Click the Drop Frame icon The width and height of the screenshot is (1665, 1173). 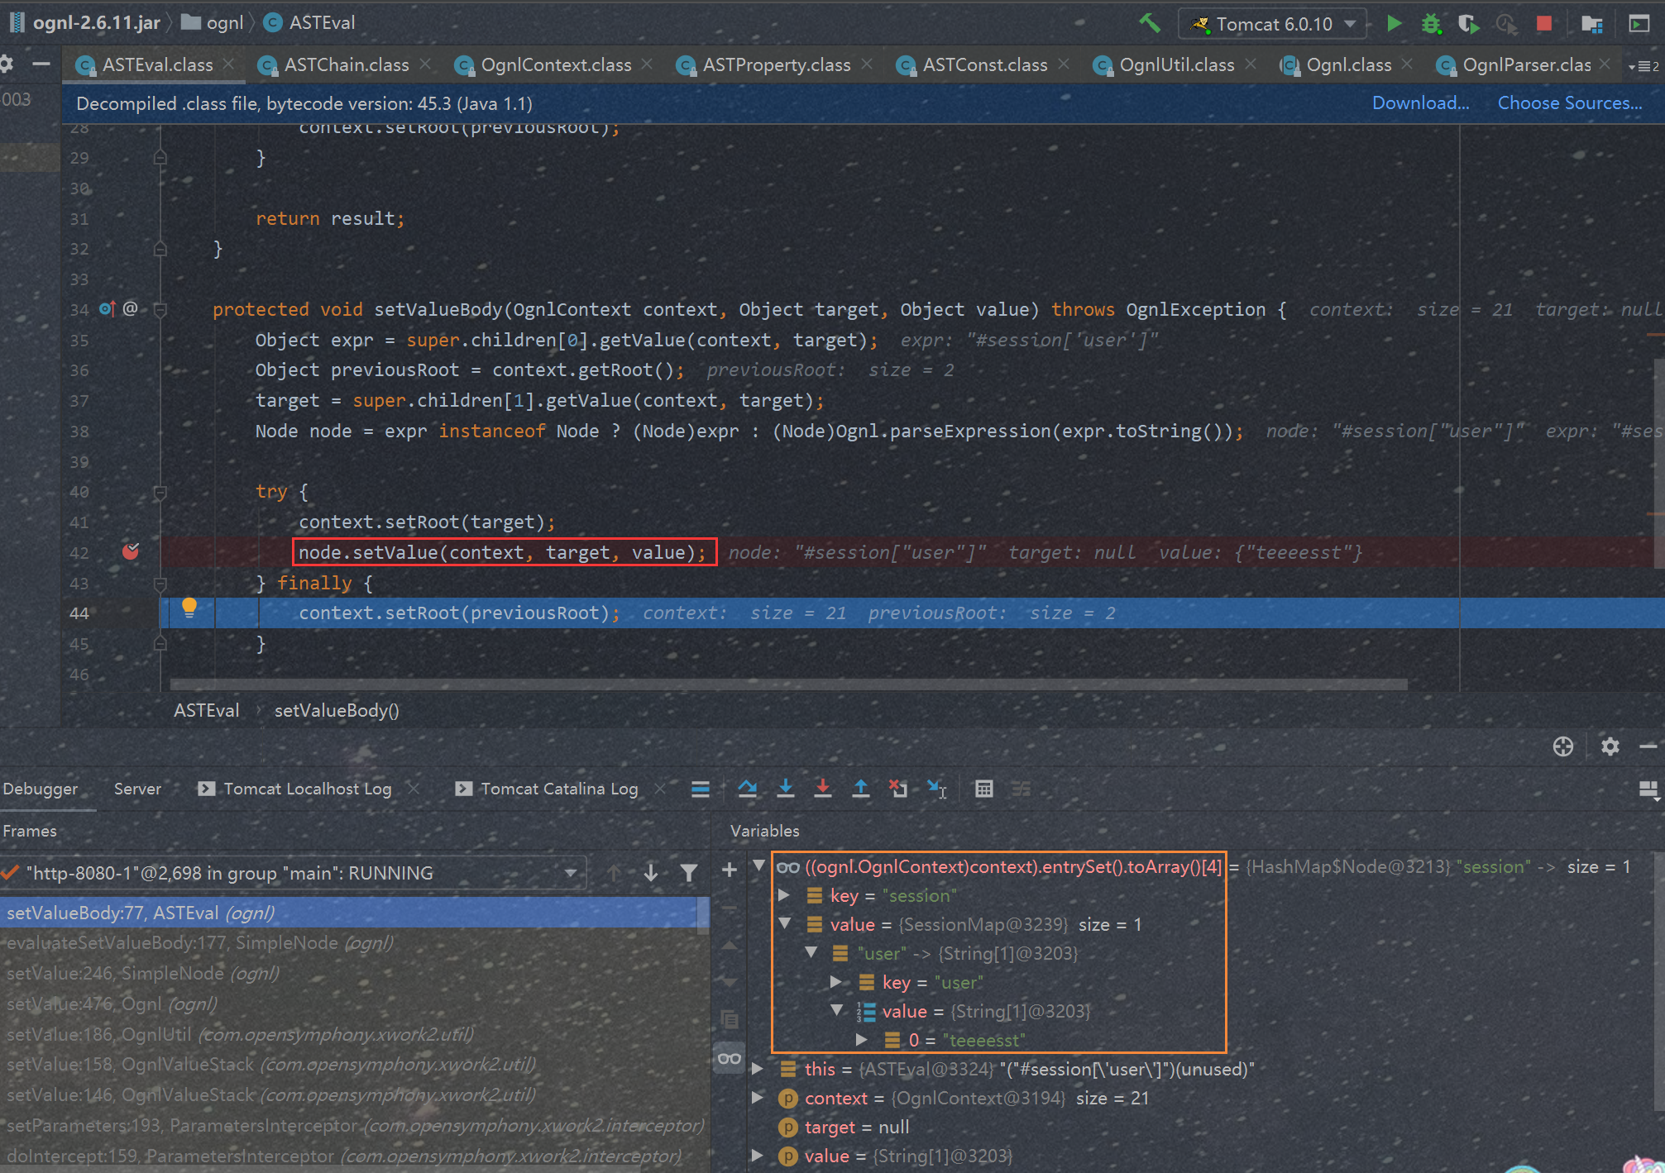click(898, 789)
